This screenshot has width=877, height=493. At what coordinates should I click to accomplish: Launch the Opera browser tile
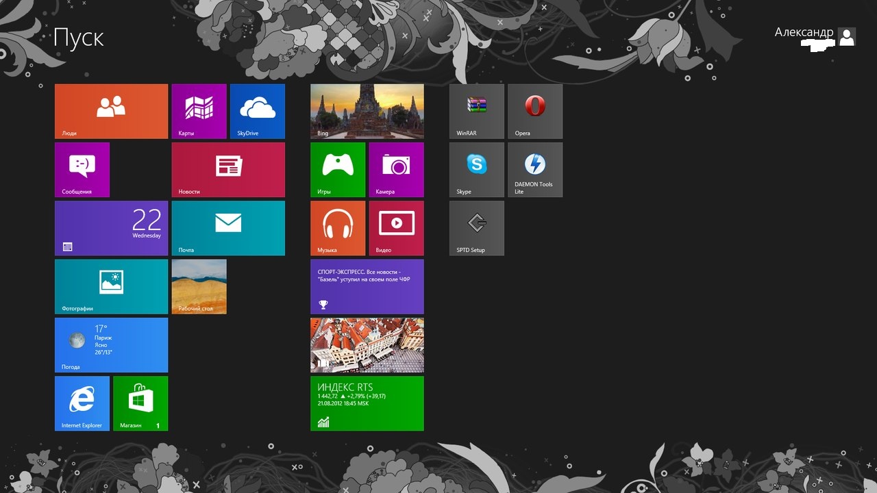[534, 111]
